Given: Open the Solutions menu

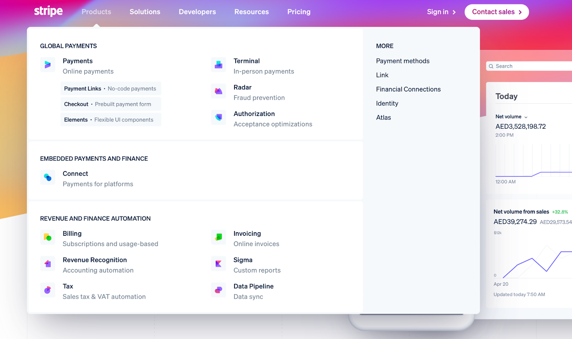Looking at the screenshot, I should tap(145, 12).
